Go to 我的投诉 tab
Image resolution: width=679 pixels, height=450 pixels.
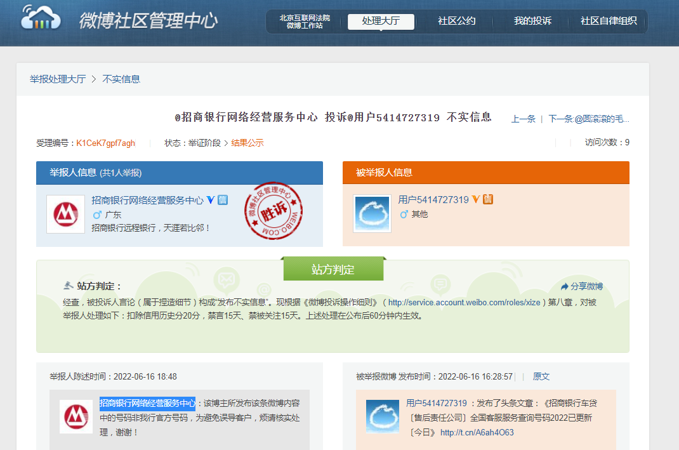click(x=532, y=21)
